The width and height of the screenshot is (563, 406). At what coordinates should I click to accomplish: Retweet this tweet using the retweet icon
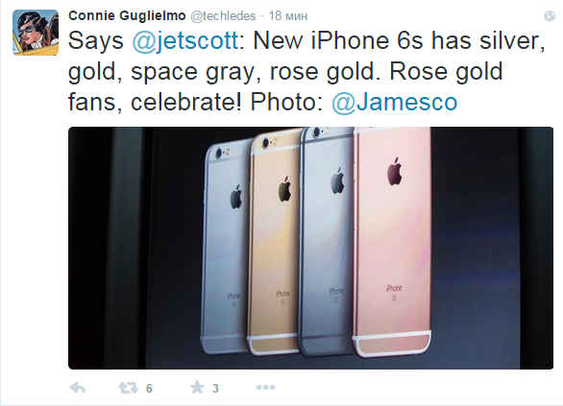tap(128, 388)
